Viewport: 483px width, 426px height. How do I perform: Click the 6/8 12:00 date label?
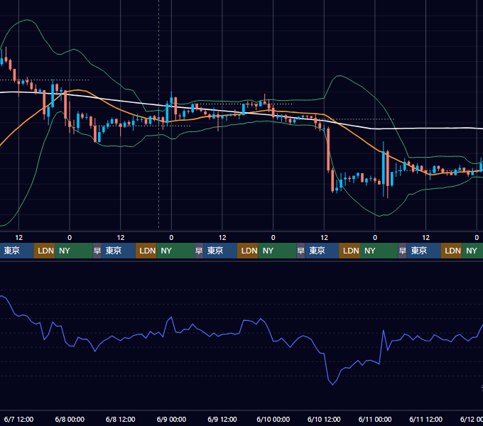(x=121, y=419)
